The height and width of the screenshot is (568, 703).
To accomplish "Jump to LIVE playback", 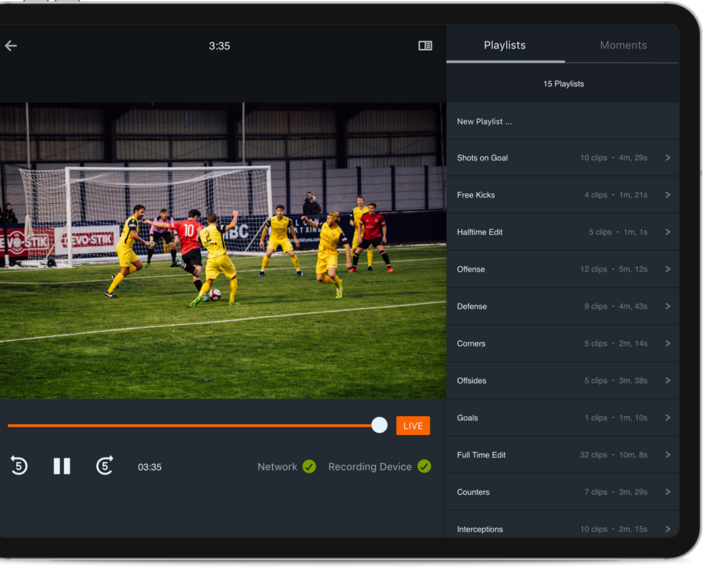I will (x=413, y=425).
